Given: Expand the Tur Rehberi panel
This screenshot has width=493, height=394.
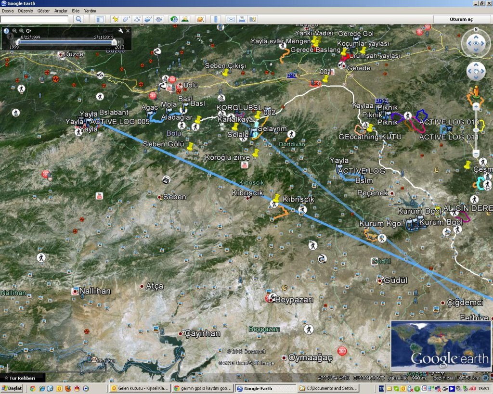Looking at the screenshot, I should [x=19, y=378].
